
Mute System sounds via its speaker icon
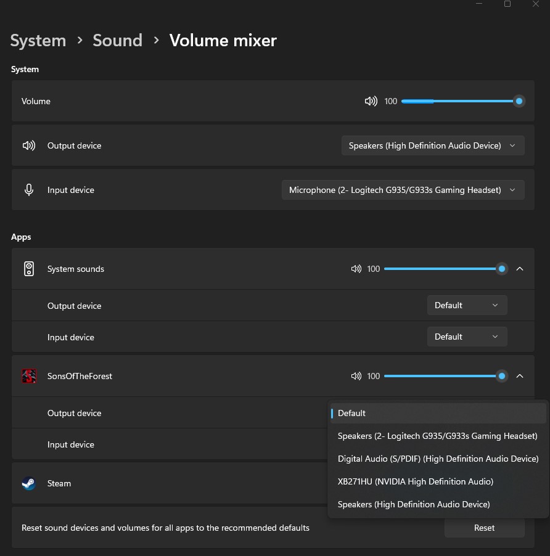pos(356,269)
